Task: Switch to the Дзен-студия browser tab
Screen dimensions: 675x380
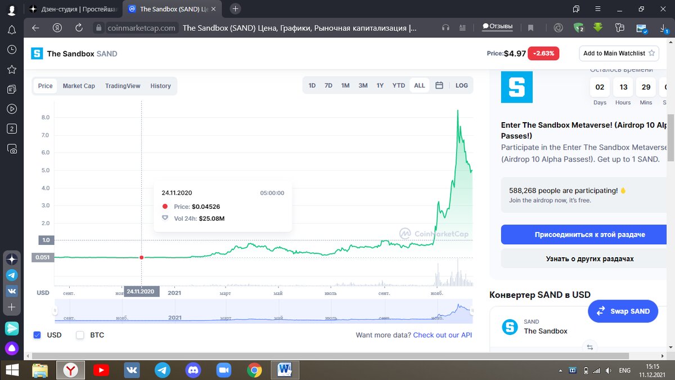Action: pos(73,9)
